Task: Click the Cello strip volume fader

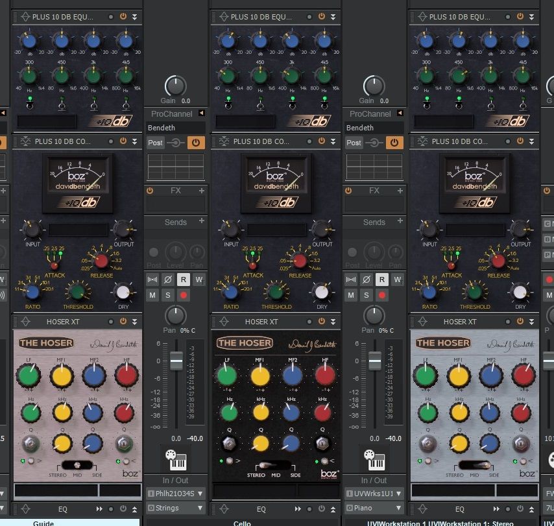Action: [x=176, y=360]
